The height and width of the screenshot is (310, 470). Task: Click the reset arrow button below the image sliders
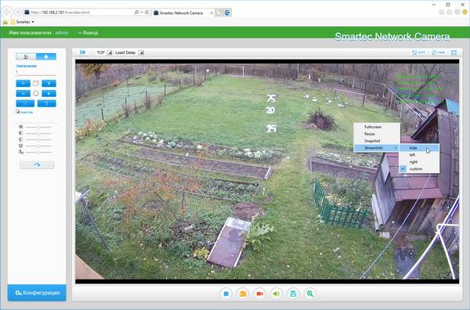click(x=37, y=165)
